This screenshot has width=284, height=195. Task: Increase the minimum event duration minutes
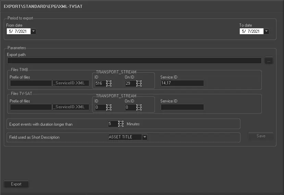pyautogui.click(x=121, y=122)
